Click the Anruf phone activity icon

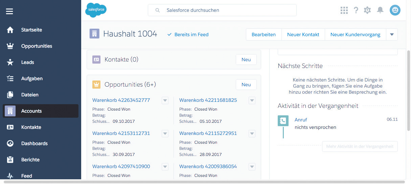tap(283, 121)
